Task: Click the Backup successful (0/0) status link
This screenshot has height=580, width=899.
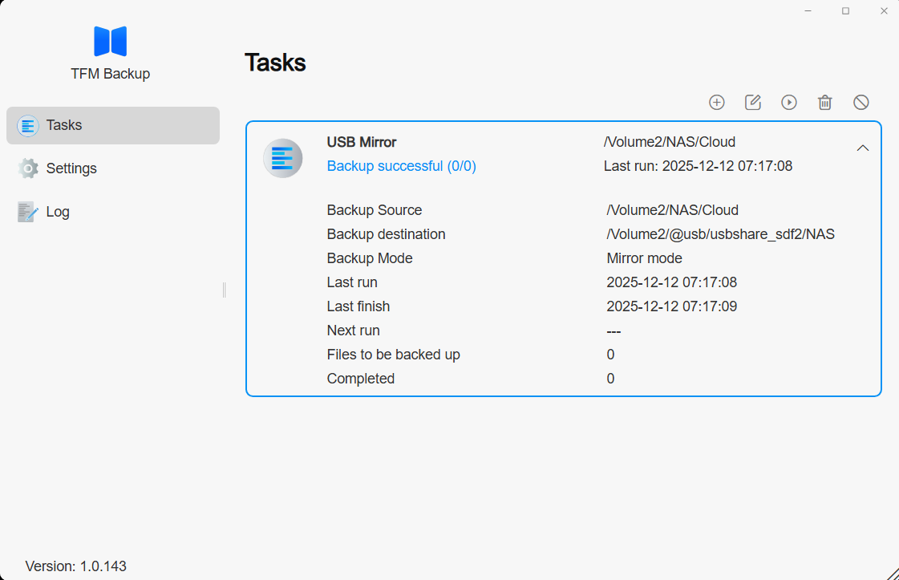Action: coord(401,166)
